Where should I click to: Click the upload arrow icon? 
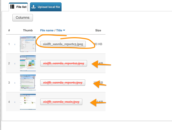point(33,7)
